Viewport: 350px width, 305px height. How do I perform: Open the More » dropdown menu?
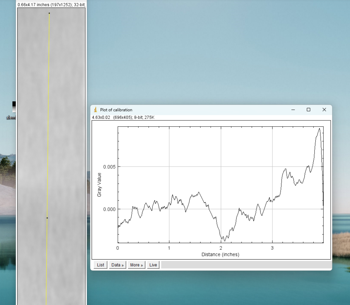(136, 265)
